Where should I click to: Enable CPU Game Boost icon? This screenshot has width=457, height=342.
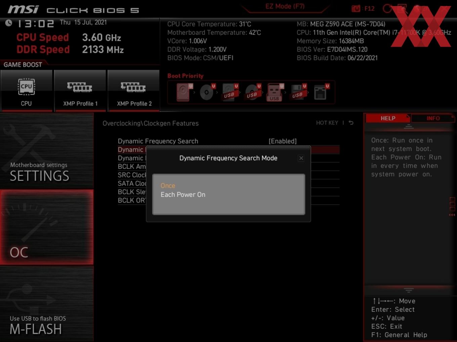[27, 91]
